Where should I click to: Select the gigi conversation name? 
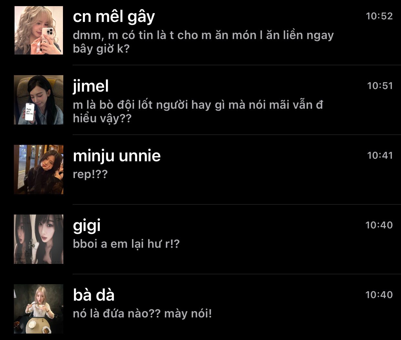pyautogui.click(x=87, y=226)
